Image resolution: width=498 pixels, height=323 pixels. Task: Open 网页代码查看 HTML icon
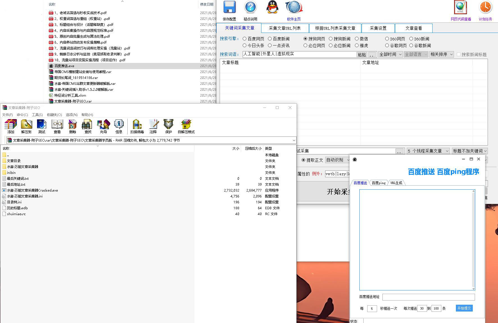(461, 8)
